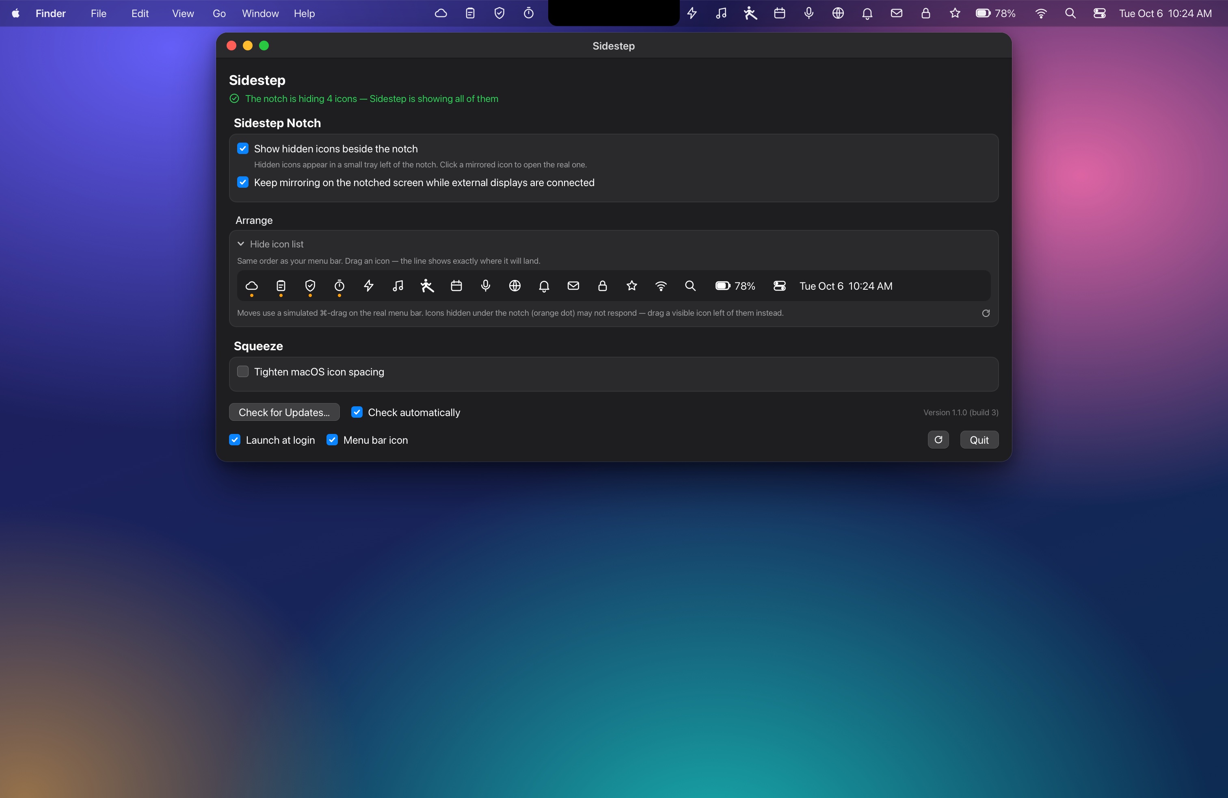Image resolution: width=1228 pixels, height=798 pixels.
Task: Select the Wi-Fi icon in the Arrange list
Action: pos(661,286)
